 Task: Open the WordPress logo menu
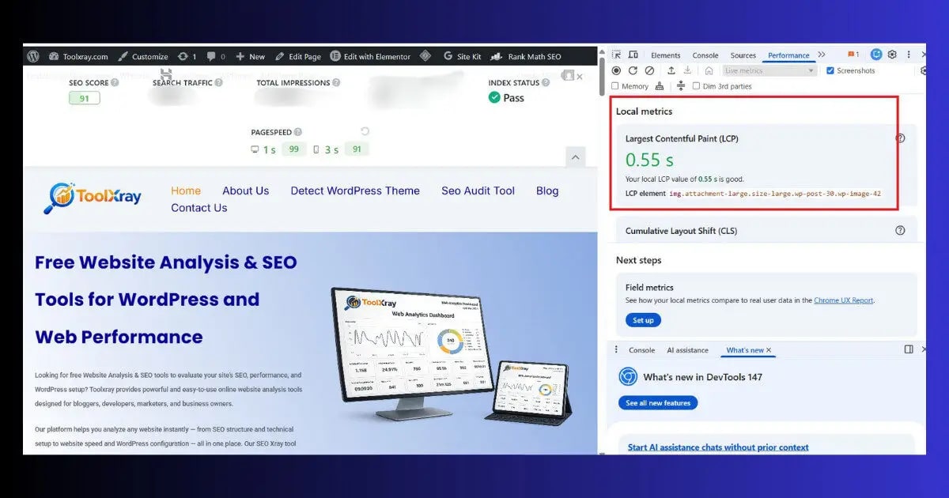(33, 56)
